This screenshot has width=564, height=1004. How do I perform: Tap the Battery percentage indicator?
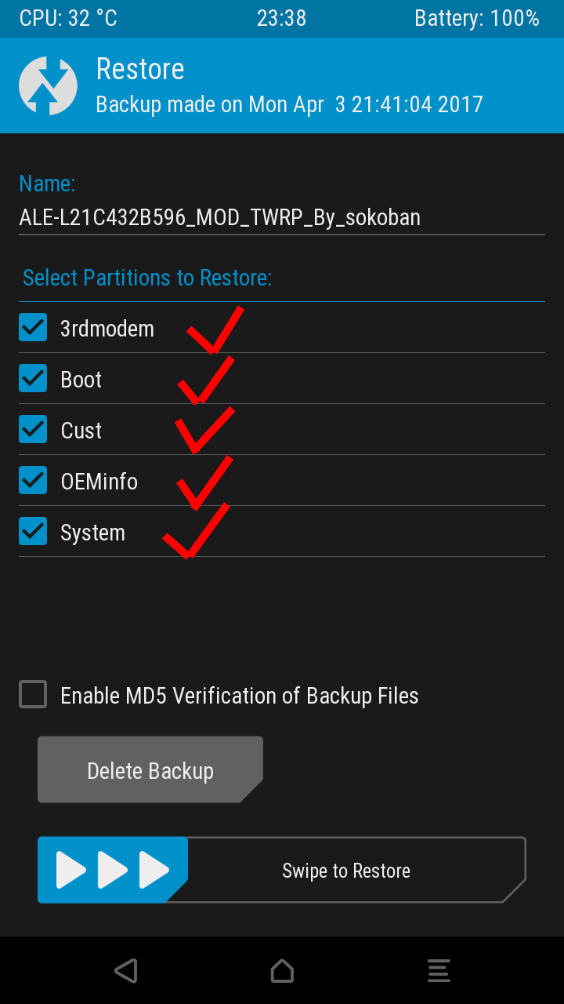point(476,18)
